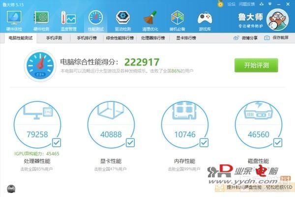Close the Lu Dashi window

[288, 4]
